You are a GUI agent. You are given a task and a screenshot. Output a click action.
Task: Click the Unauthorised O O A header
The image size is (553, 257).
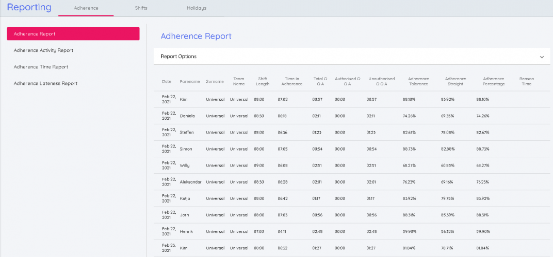pos(381,81)
